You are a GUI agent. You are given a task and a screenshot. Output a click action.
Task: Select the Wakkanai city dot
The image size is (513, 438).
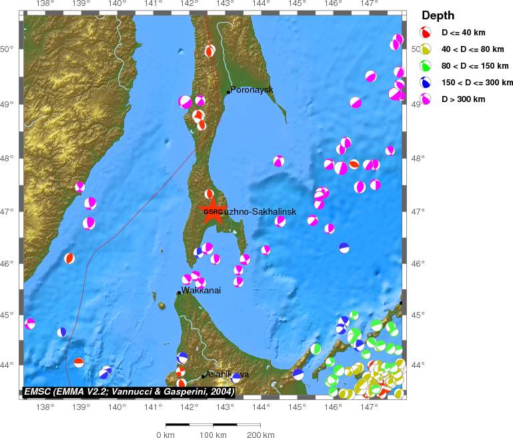[179, 293]
